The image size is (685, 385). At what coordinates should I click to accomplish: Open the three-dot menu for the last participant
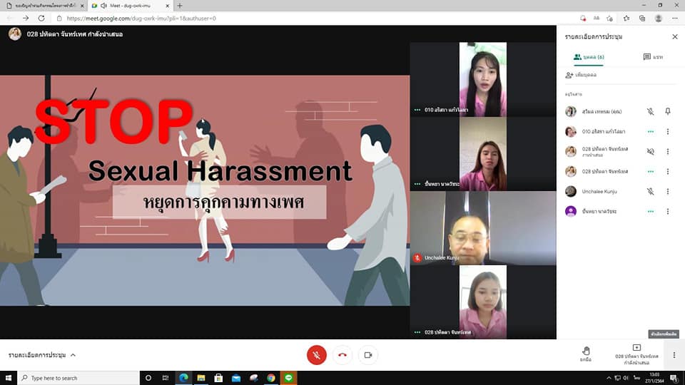(x=668, y=212)
